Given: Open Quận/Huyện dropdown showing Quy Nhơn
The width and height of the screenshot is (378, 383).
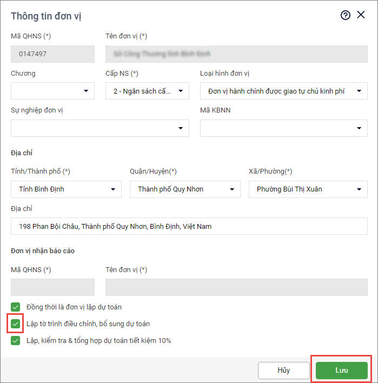Looking at the screenshot, I should point(185,189).
